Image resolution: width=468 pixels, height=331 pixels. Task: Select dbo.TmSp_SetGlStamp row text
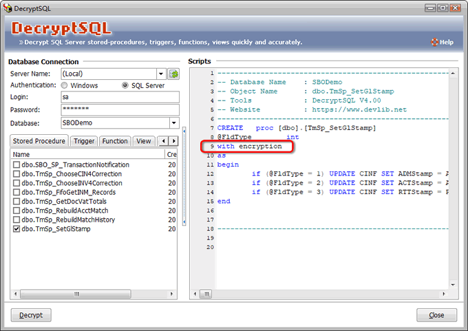[x=56, y=229]
